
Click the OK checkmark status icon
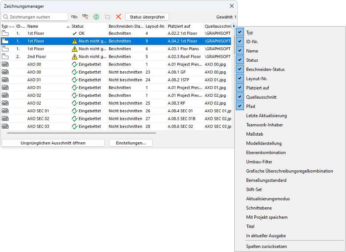pos(75,34)
